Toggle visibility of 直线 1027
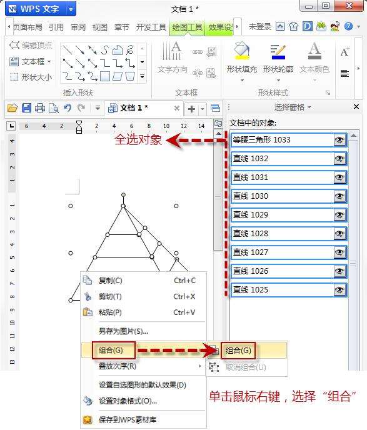The height and width of the screenshot is (430, 367). point(339,252)
